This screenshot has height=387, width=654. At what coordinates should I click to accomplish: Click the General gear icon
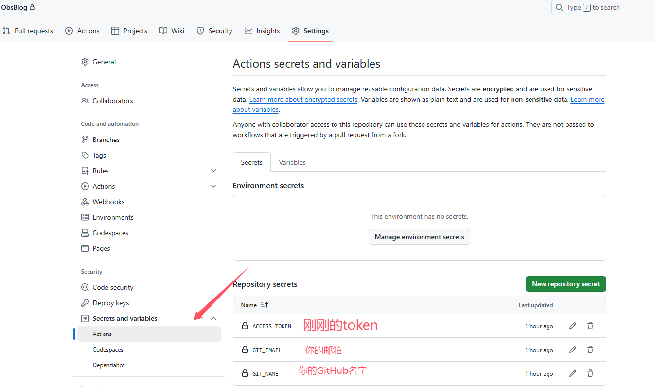[85, 62]
